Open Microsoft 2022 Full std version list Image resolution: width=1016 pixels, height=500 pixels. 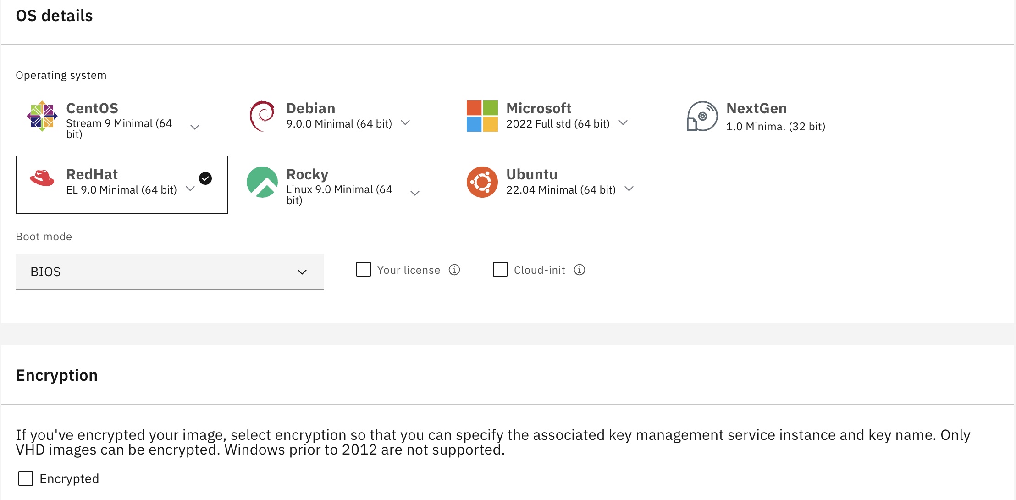pos(623,123)
